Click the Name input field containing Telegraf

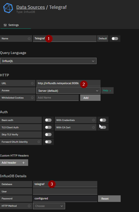(65, 39)
